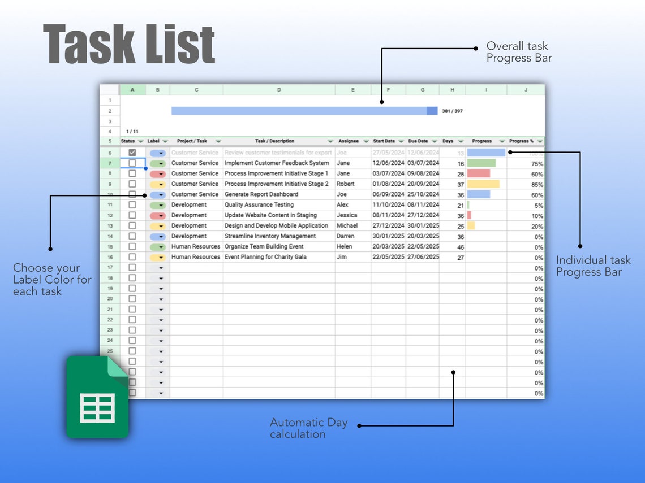Viewport: 645px width, 483px height.
Task: Select due date 27/06/2025 cell
Action: 423,257
